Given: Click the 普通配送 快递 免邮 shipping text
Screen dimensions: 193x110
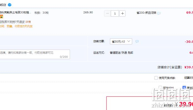Looking at the screenshot, I should coord(121,53).
